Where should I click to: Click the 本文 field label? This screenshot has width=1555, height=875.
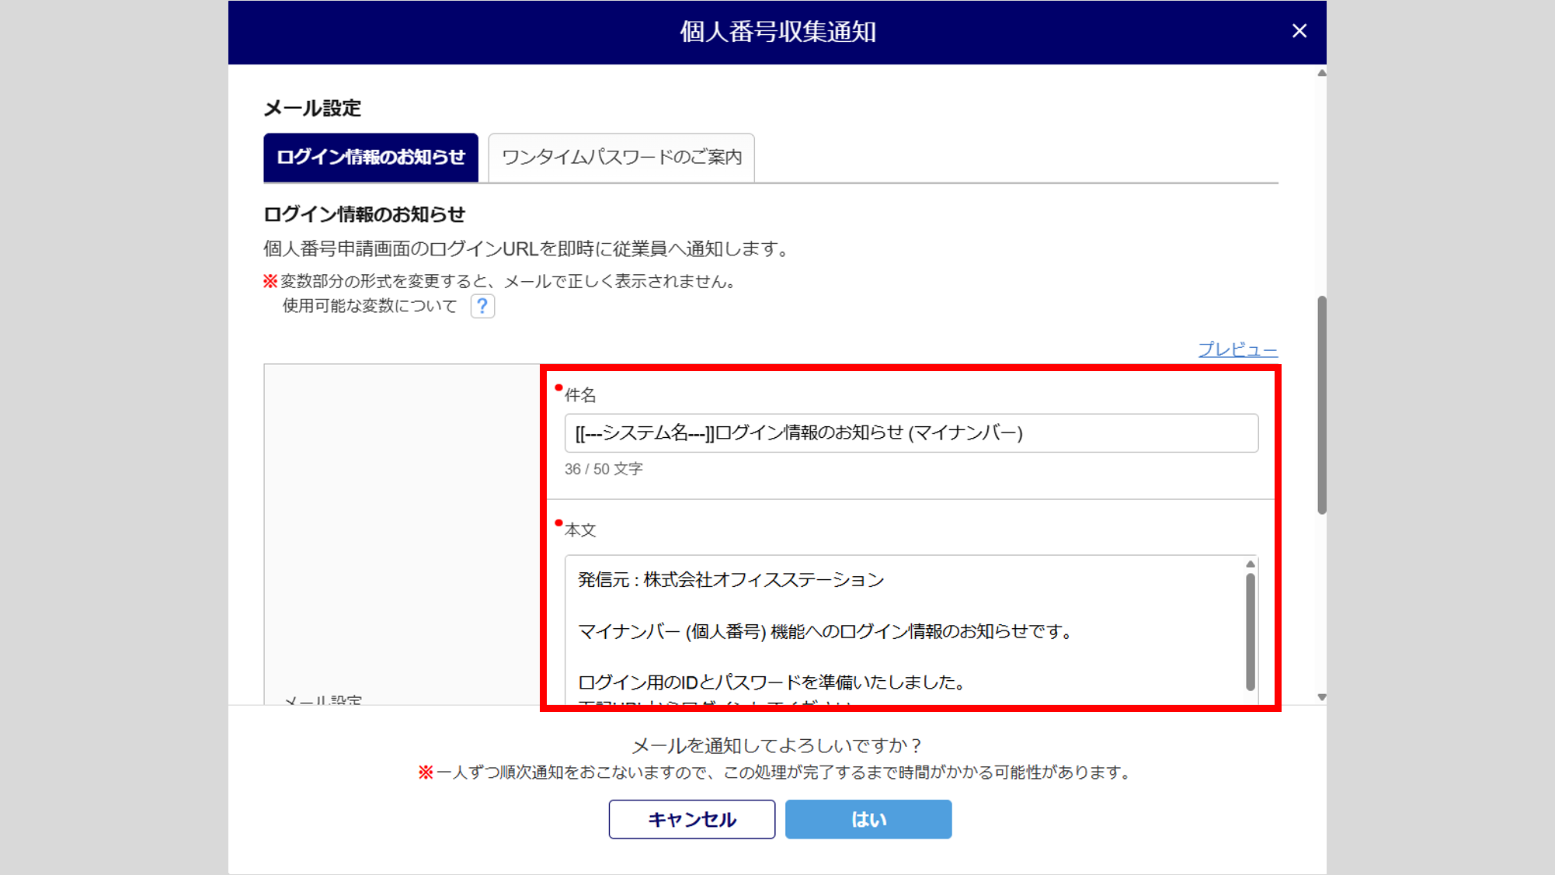click(579, 530)
